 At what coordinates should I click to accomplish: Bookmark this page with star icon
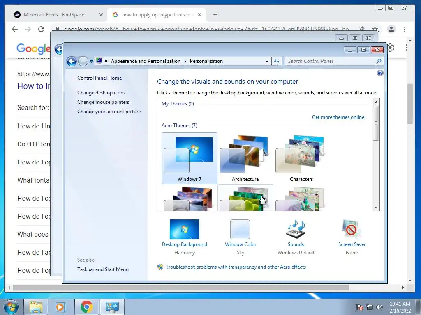coord(375,29)
